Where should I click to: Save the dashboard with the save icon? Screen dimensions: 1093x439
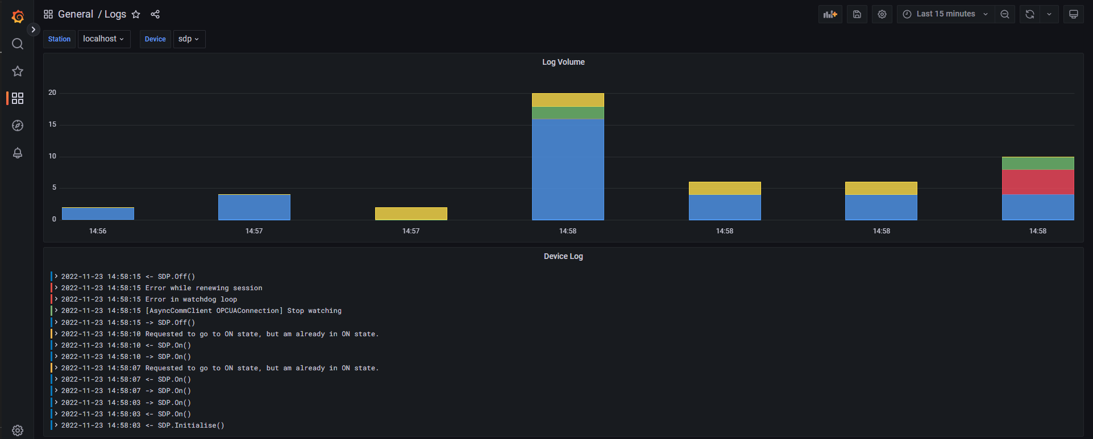857,14
